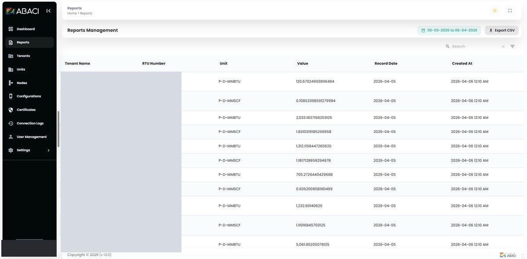Image resolution: width=527 pixels, height=259 pixels.
Task: Click the value 120.67024993896484
Action: pyautogui.click(x=315, y=81)
